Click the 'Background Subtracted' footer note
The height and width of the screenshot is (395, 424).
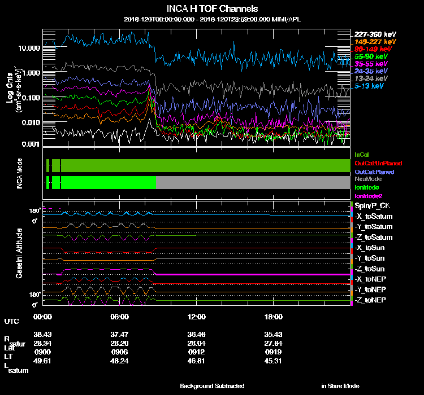(x=212, y=386)
